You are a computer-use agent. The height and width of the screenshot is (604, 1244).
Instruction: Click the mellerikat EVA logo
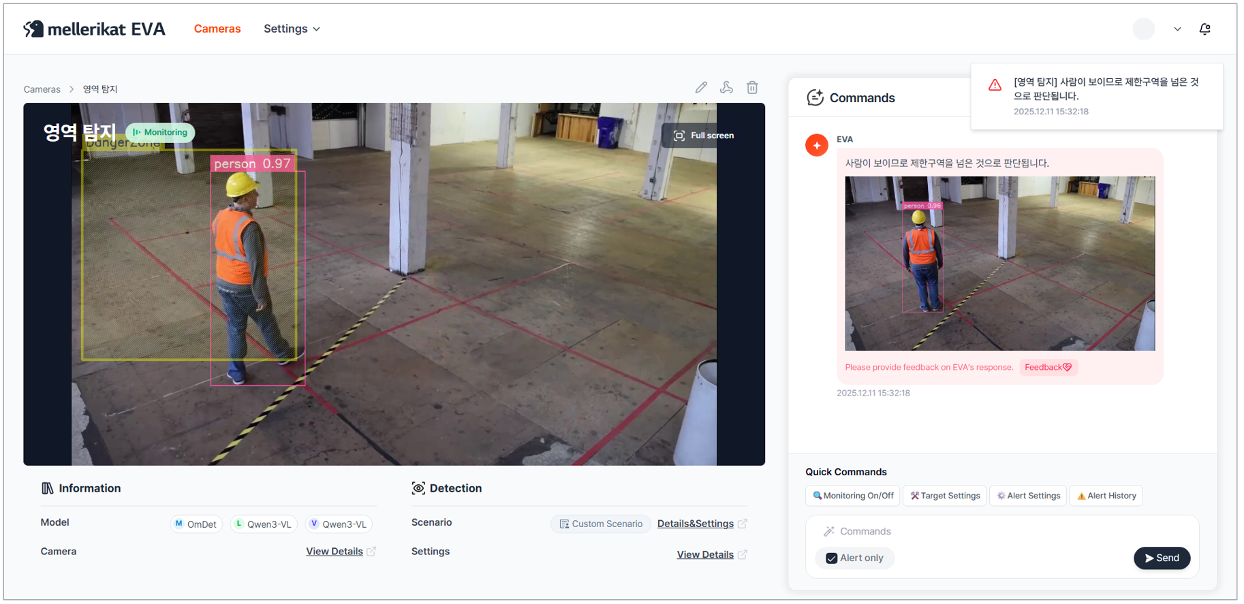coord(95,29)
